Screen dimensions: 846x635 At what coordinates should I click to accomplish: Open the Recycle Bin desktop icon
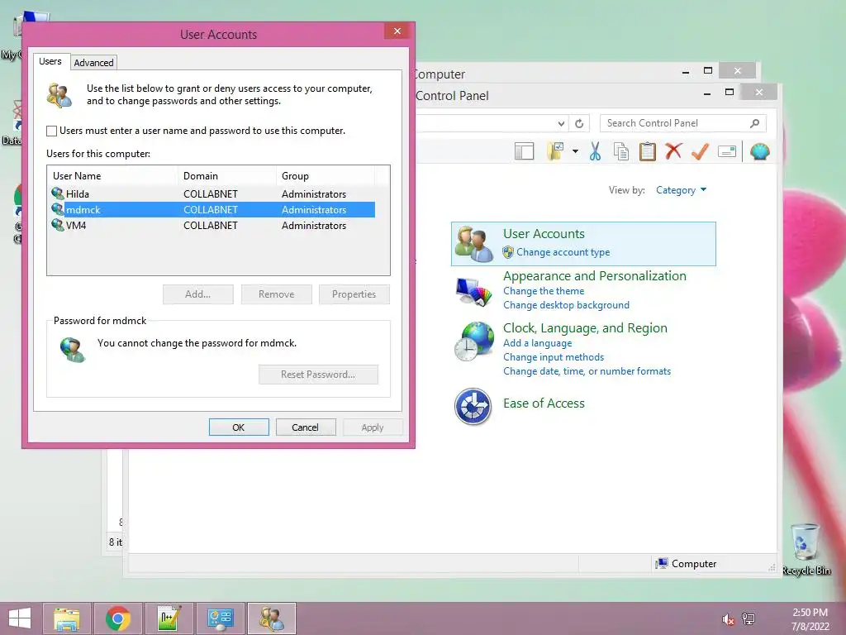pyautogui.click(x=806, y=550)
